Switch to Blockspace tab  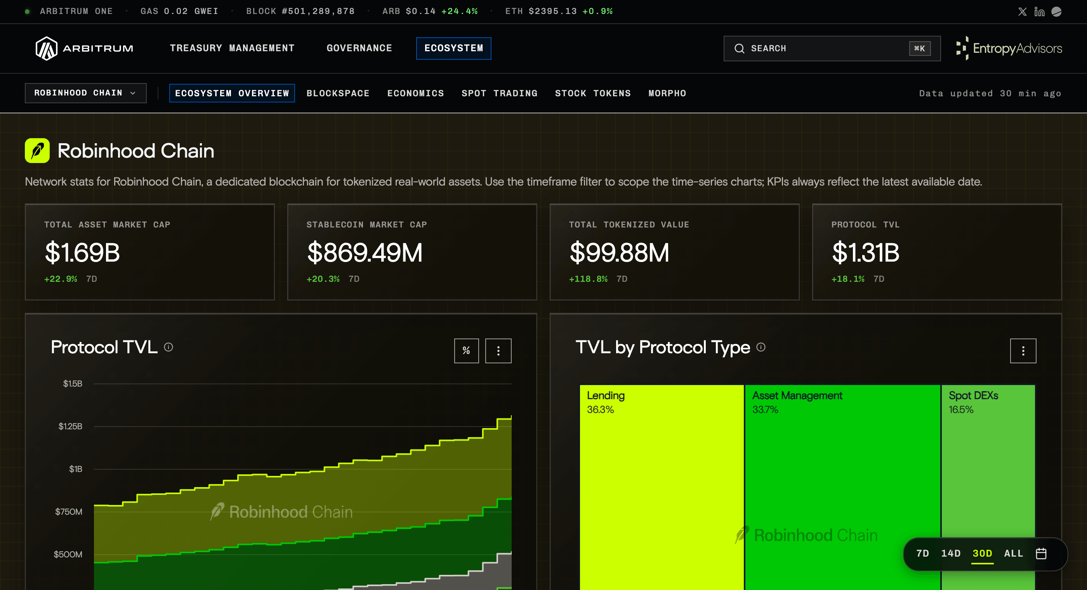[x=338, y=93]
